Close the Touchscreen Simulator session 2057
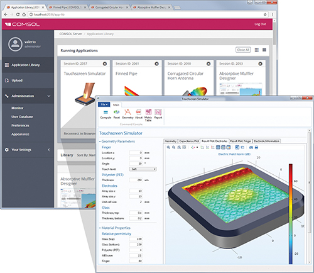This screenshot has width=314, height=273. tap(105, 64)
